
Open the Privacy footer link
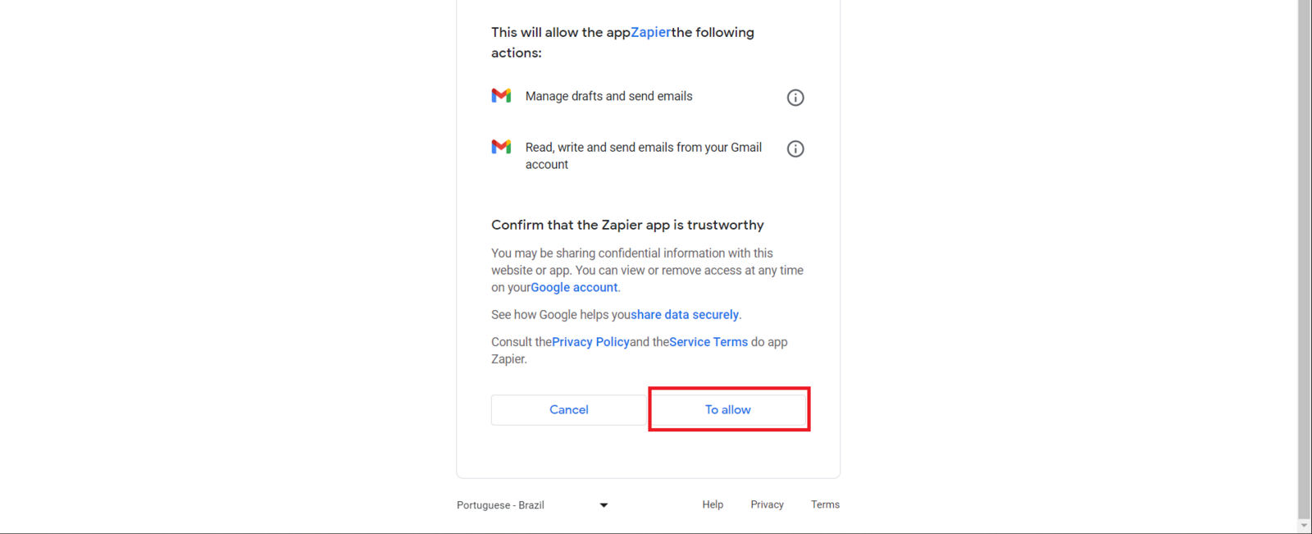point(767,504)
